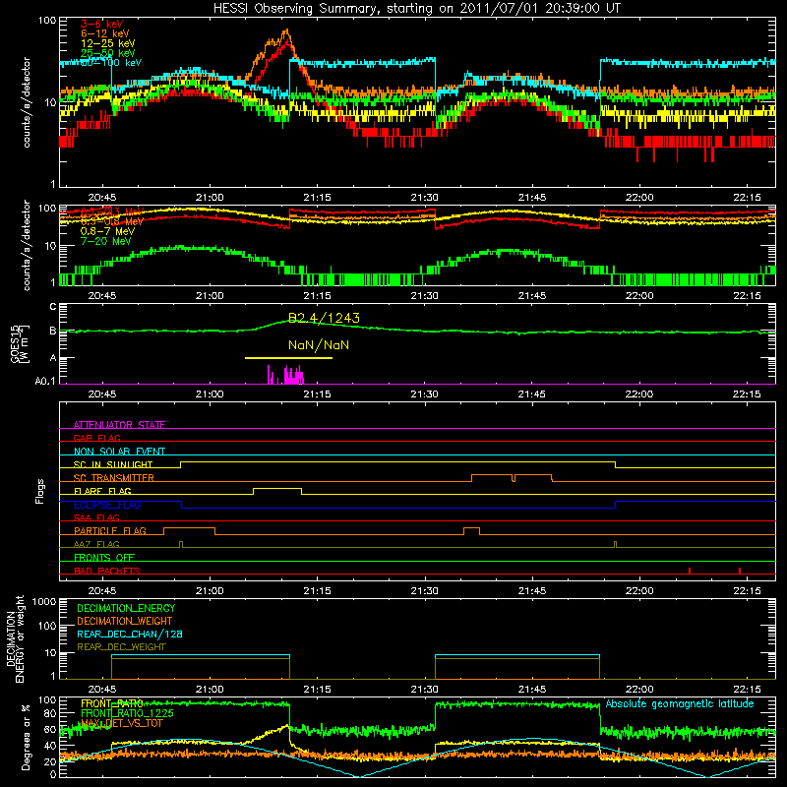Select the ECLIPSE_FLAG label

pos(107,505)
